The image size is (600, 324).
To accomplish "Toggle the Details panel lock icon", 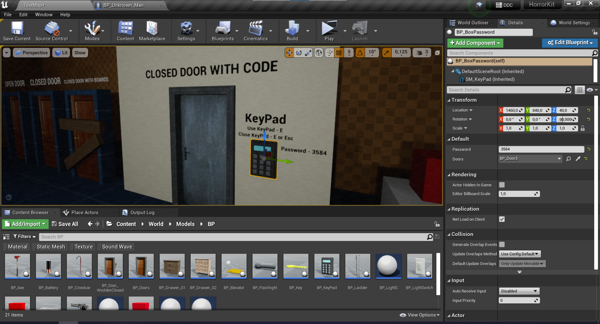I will click(x=594, y=32).
